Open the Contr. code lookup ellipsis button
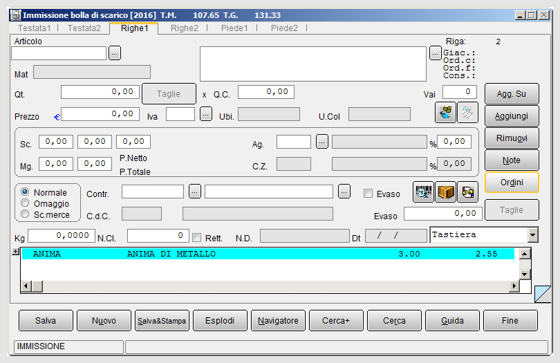Screen dimensions: 560x363 pos(195,192)
